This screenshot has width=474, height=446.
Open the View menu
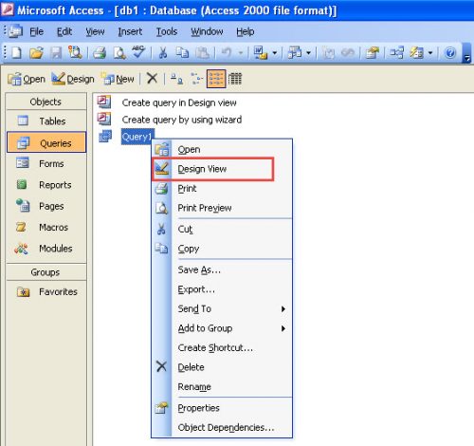click(95, 31)
